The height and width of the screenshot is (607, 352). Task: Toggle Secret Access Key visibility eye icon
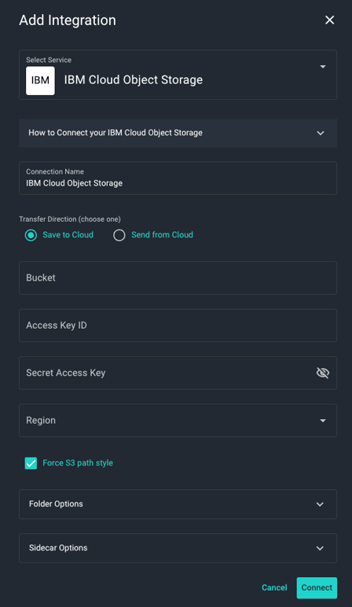click(x=323, y=373)
